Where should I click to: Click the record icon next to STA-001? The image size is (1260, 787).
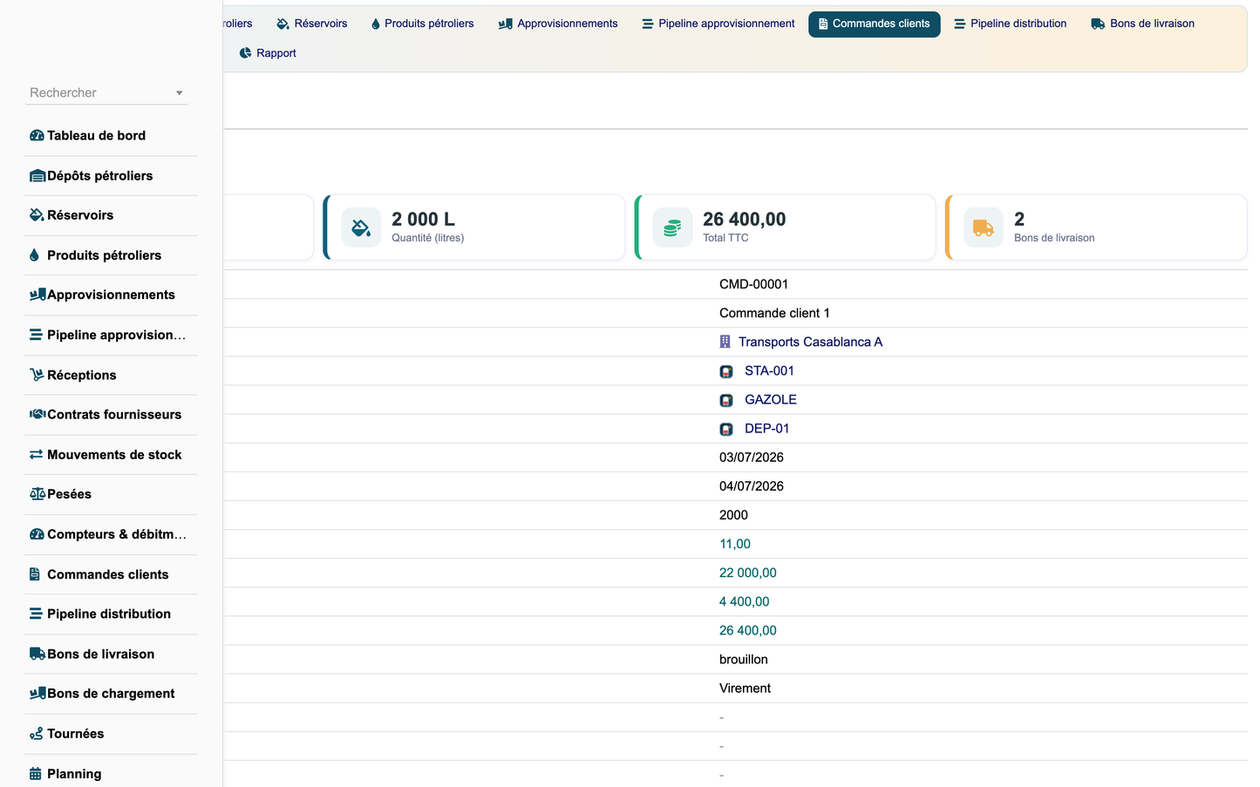[x=726, y=371]
